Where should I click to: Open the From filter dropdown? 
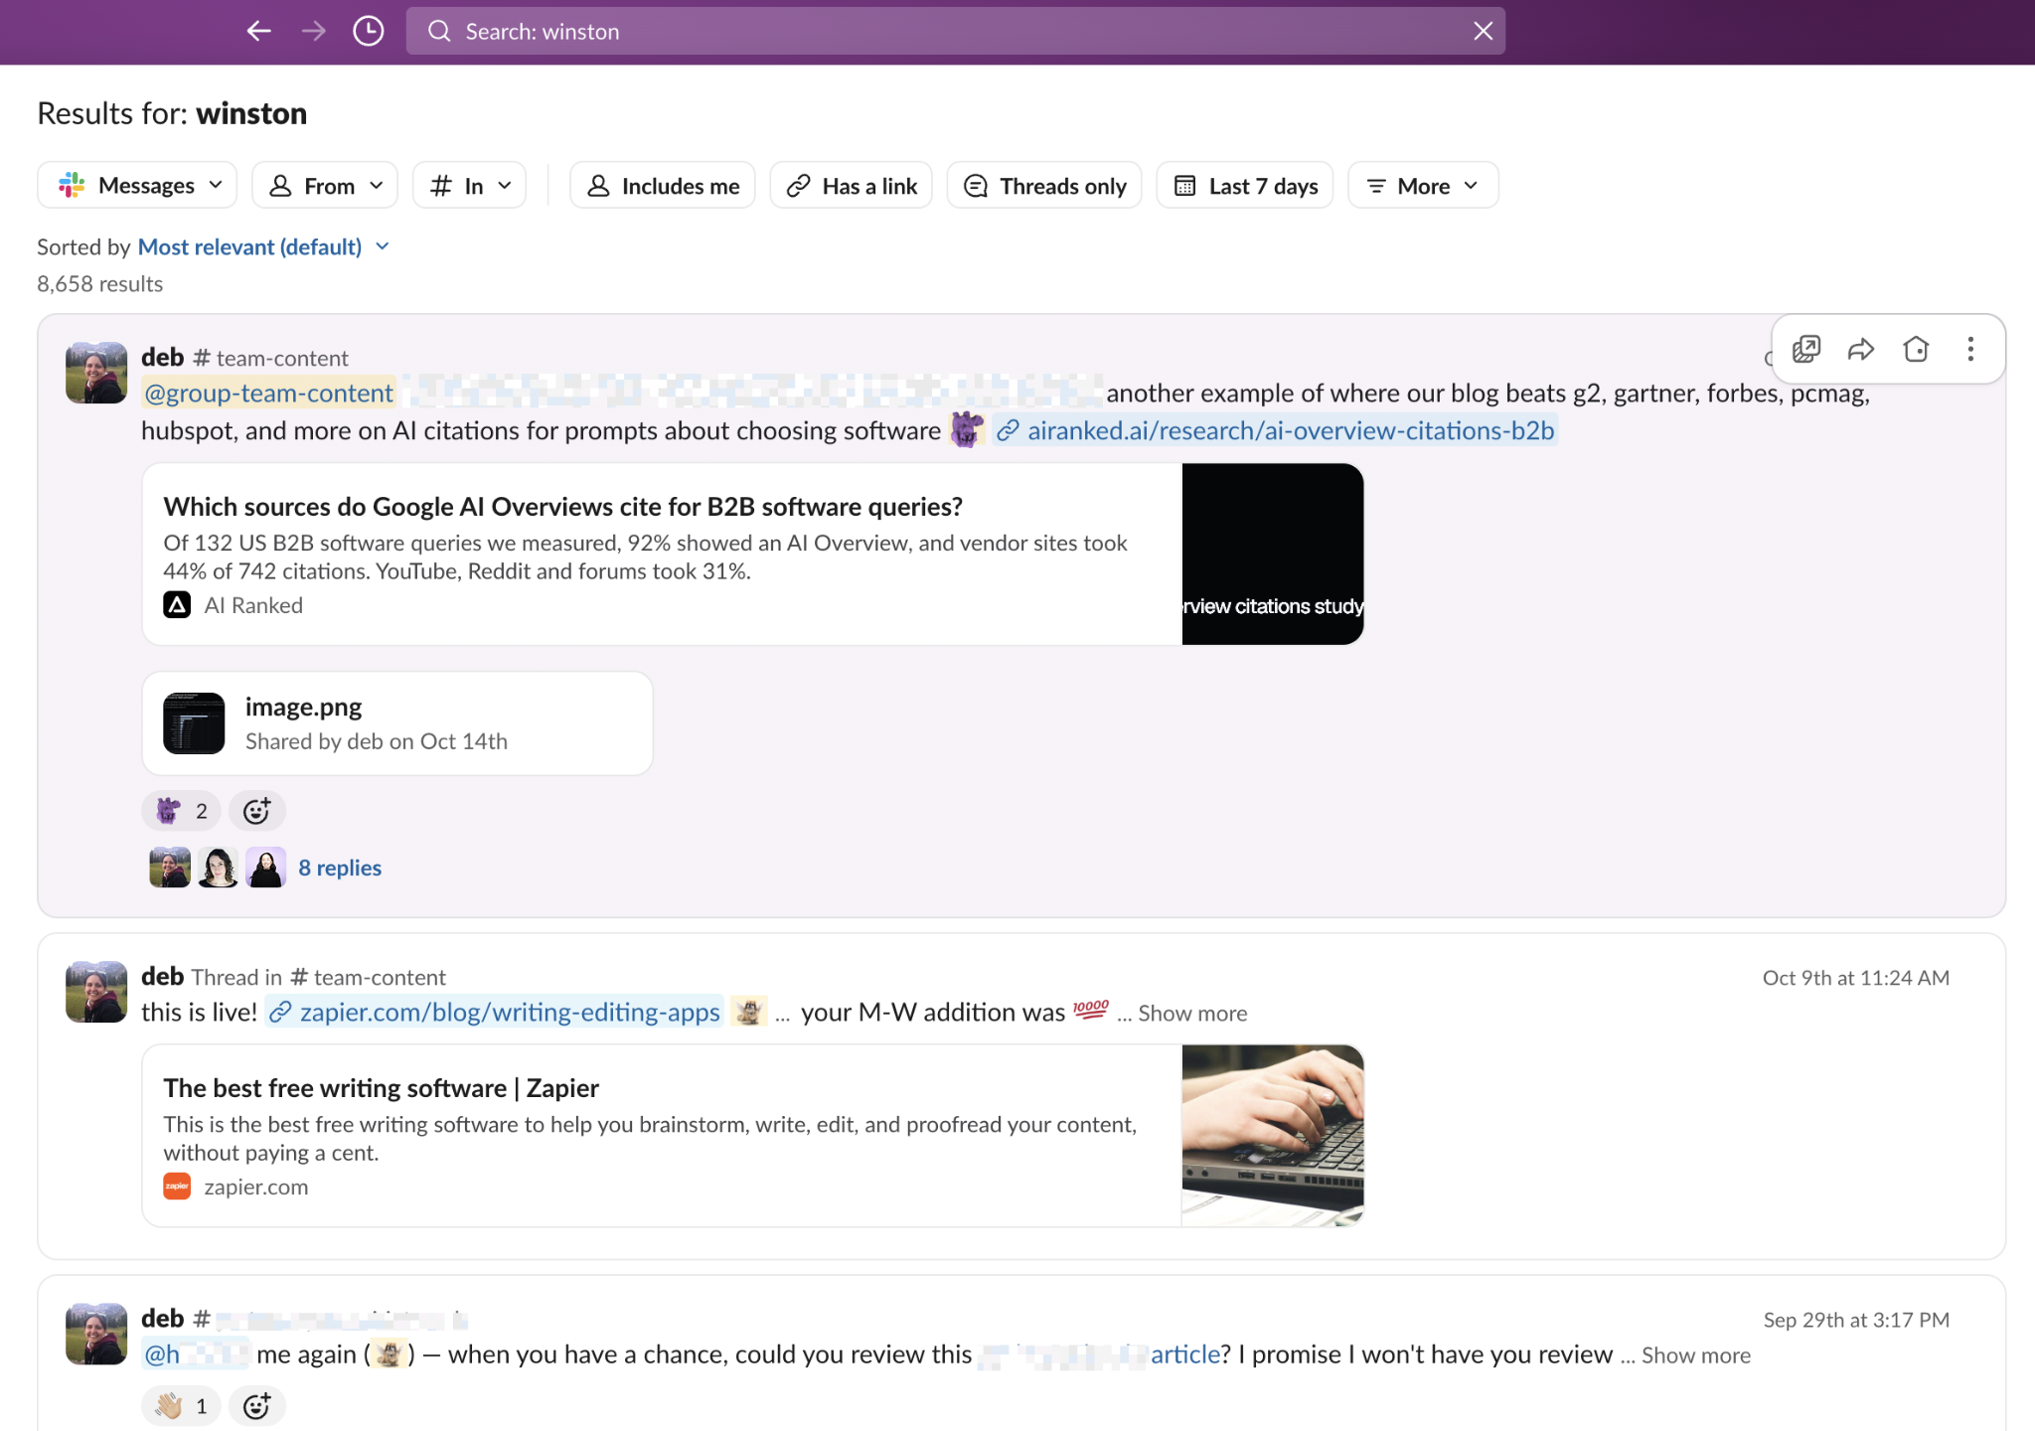[x=325, y=186]
